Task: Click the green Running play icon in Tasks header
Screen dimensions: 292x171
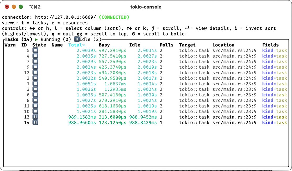Action: click(36, 39)
